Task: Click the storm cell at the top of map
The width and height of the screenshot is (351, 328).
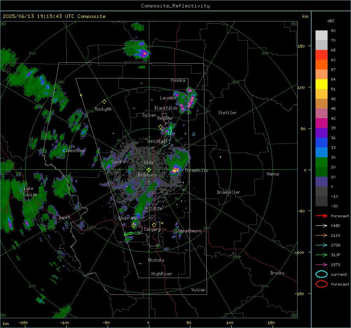Action: point(137,50)
